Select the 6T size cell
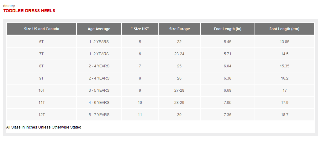321x141 pixels. point(41,42)
